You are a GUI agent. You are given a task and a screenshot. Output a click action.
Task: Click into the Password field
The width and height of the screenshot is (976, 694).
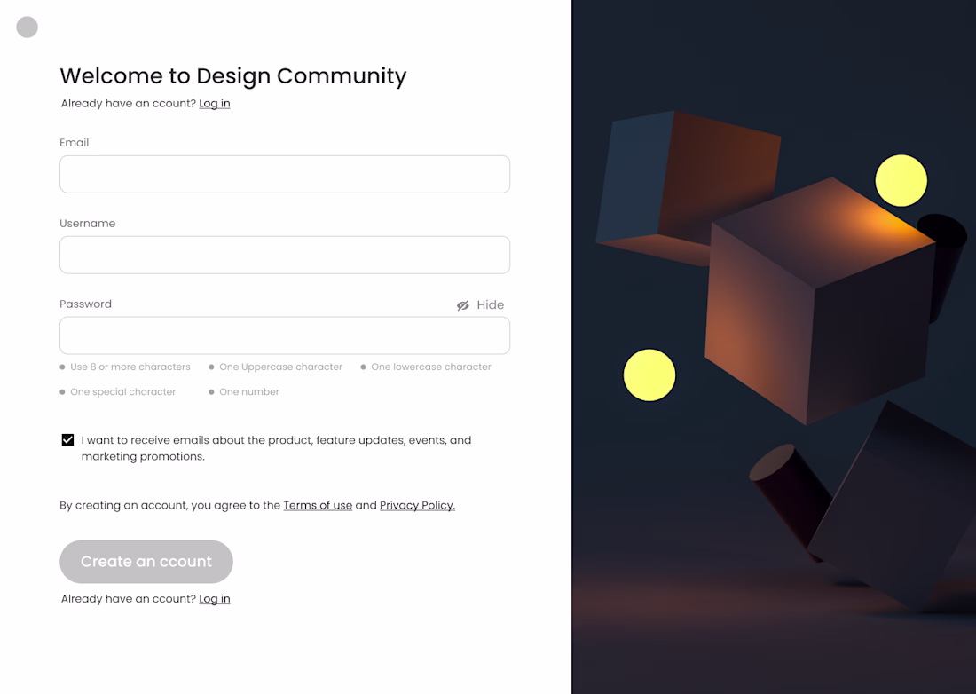285,335
